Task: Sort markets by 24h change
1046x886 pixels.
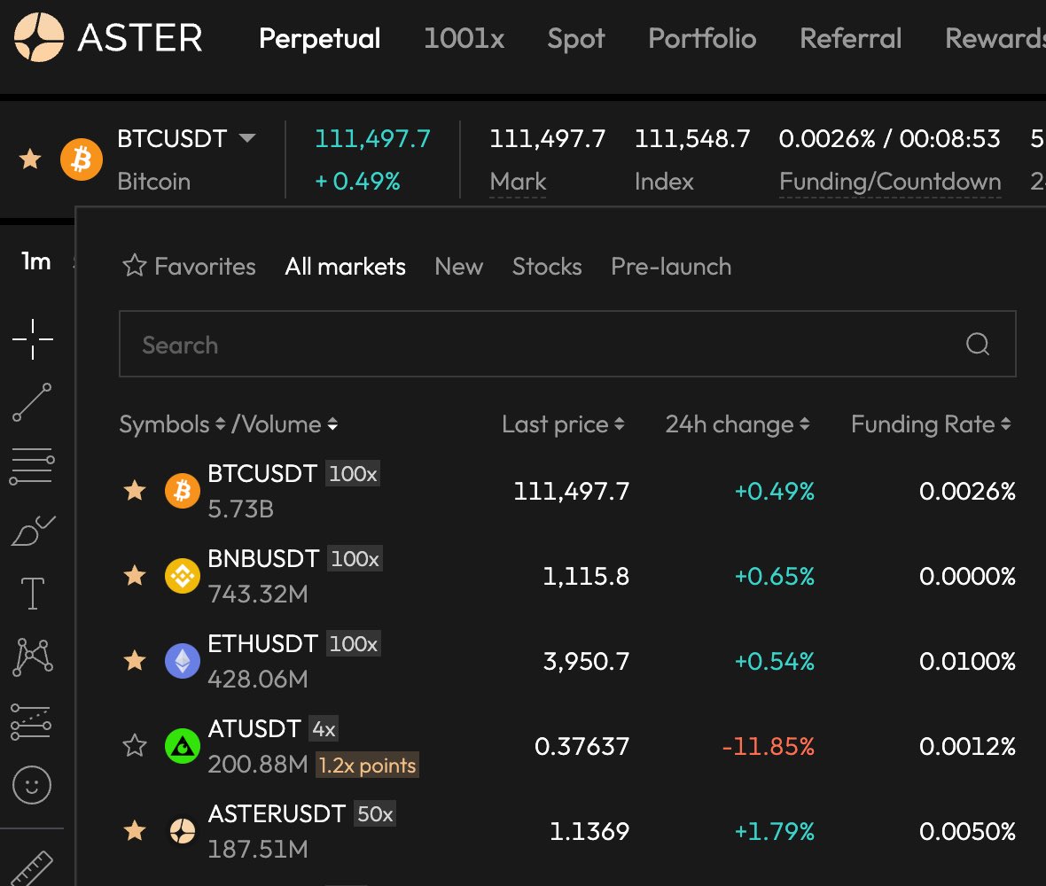Action: point(738,424)
